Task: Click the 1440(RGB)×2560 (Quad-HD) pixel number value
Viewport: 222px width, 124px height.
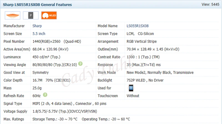Action: coord(57,42)
